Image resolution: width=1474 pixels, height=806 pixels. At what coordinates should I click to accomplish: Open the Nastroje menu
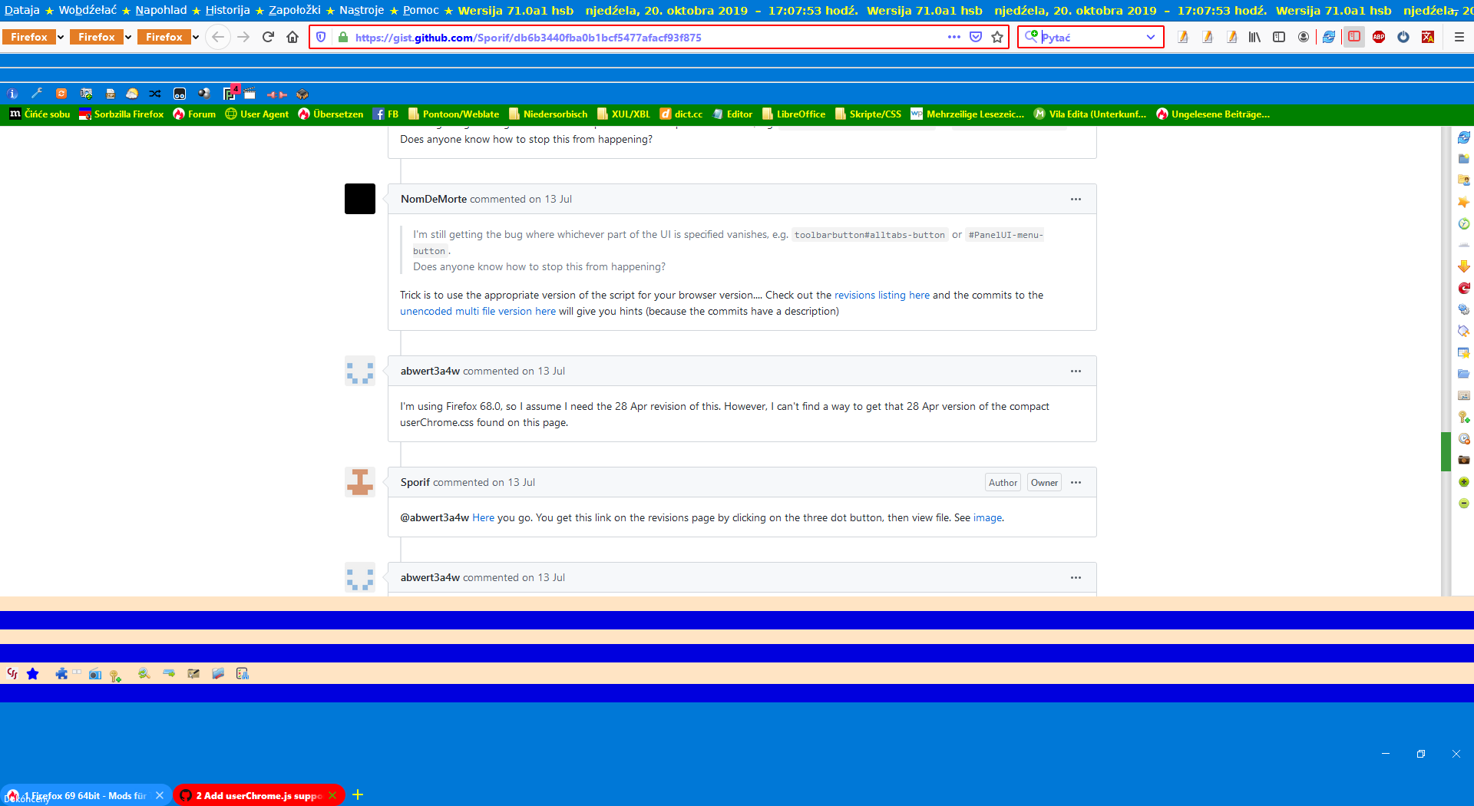point(362,10)
